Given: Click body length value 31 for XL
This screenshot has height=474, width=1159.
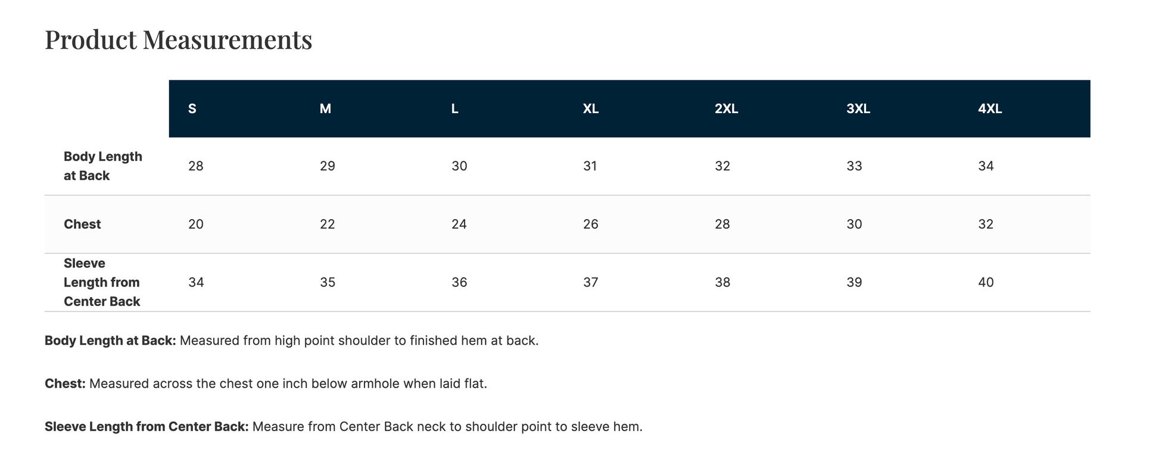Looking at the screenshot, I should [x=590, y=166].
